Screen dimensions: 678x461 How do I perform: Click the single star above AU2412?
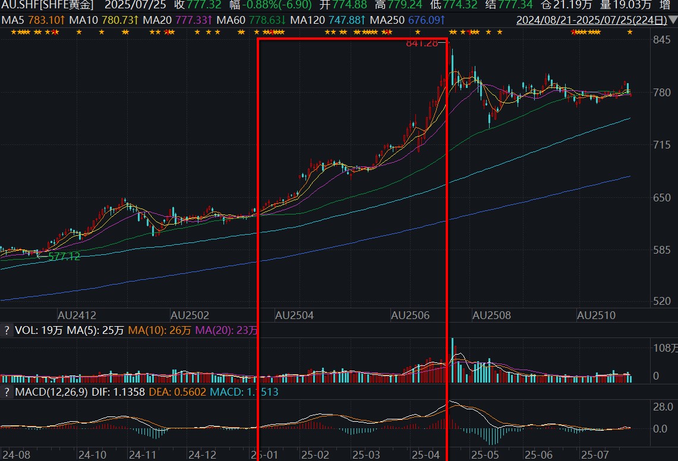78,33
